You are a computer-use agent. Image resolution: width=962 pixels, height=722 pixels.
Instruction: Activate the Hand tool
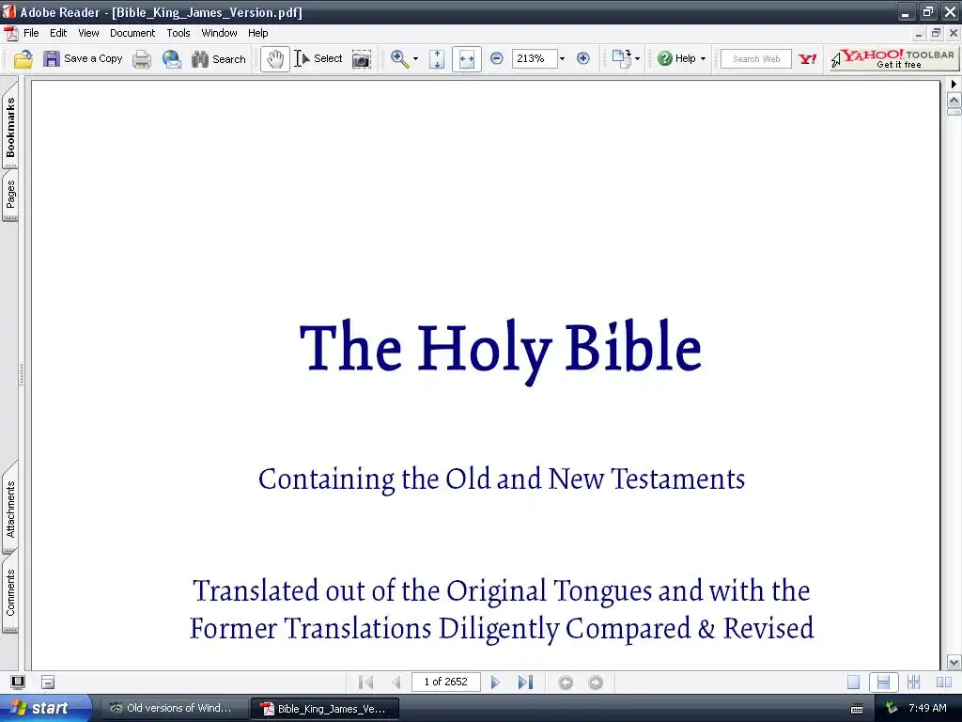coord(275,59)
